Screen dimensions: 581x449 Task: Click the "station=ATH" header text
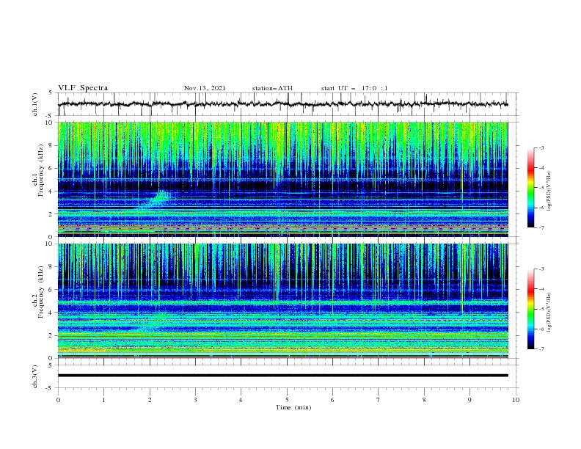click(x=272, y=88)
